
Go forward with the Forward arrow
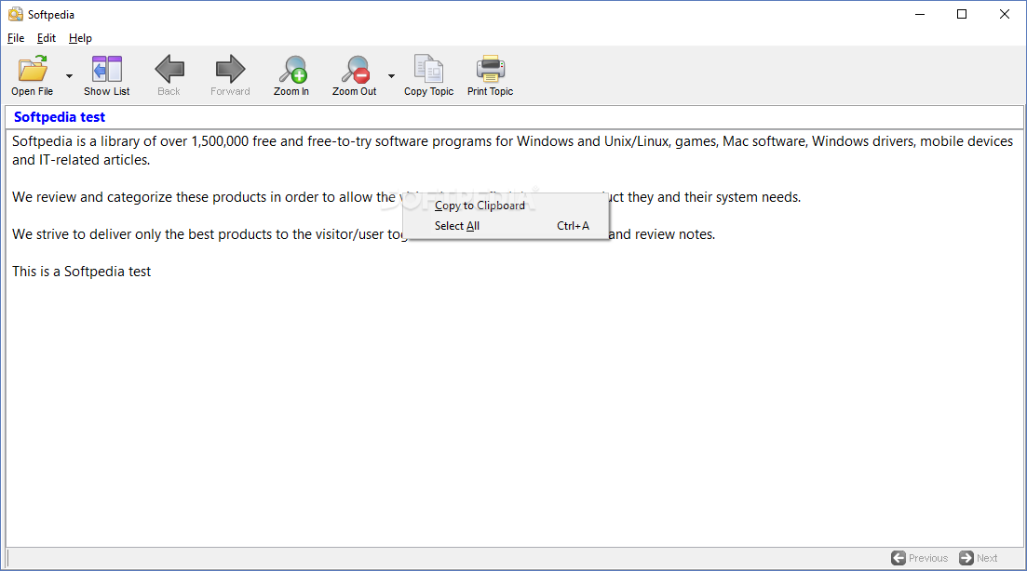pos(230,69)
